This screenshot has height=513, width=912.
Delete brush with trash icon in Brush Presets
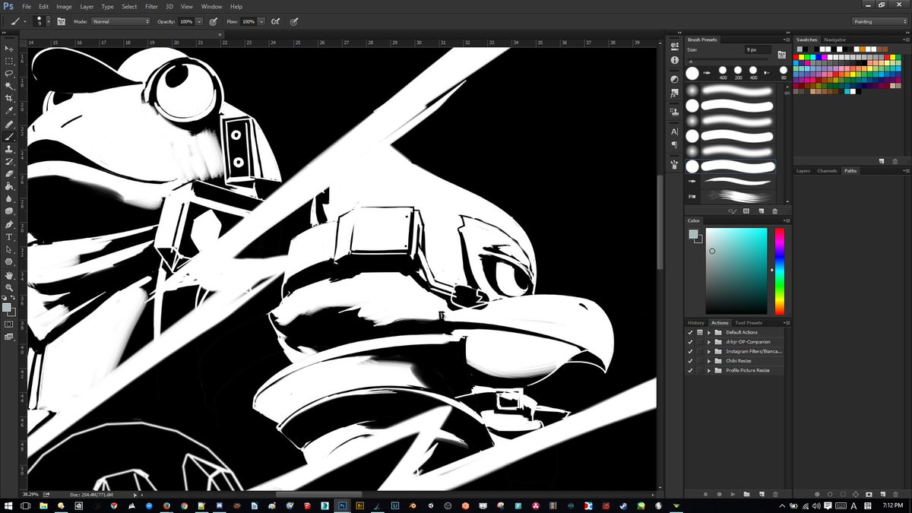774,211
